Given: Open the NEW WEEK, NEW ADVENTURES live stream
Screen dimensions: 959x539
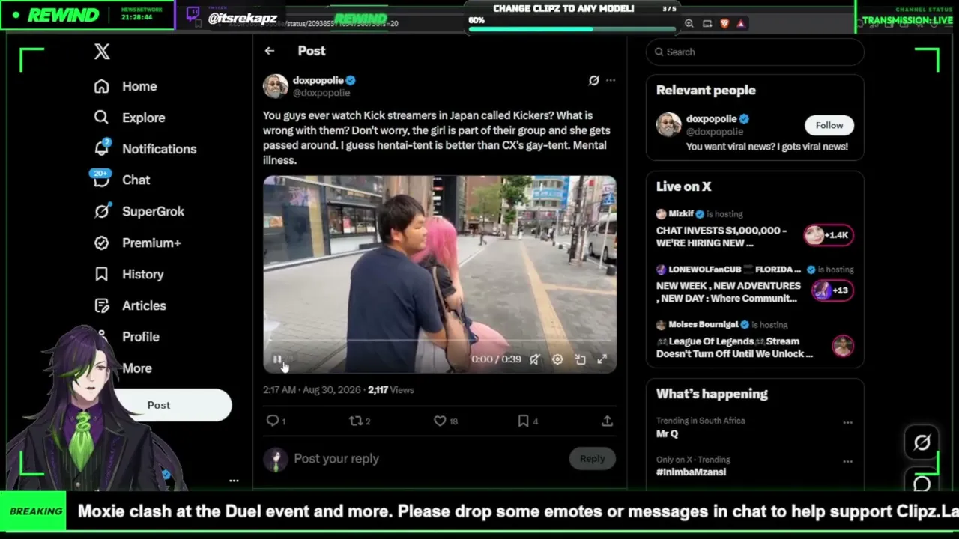Looking at the screenshot, I should coord(728,292).
